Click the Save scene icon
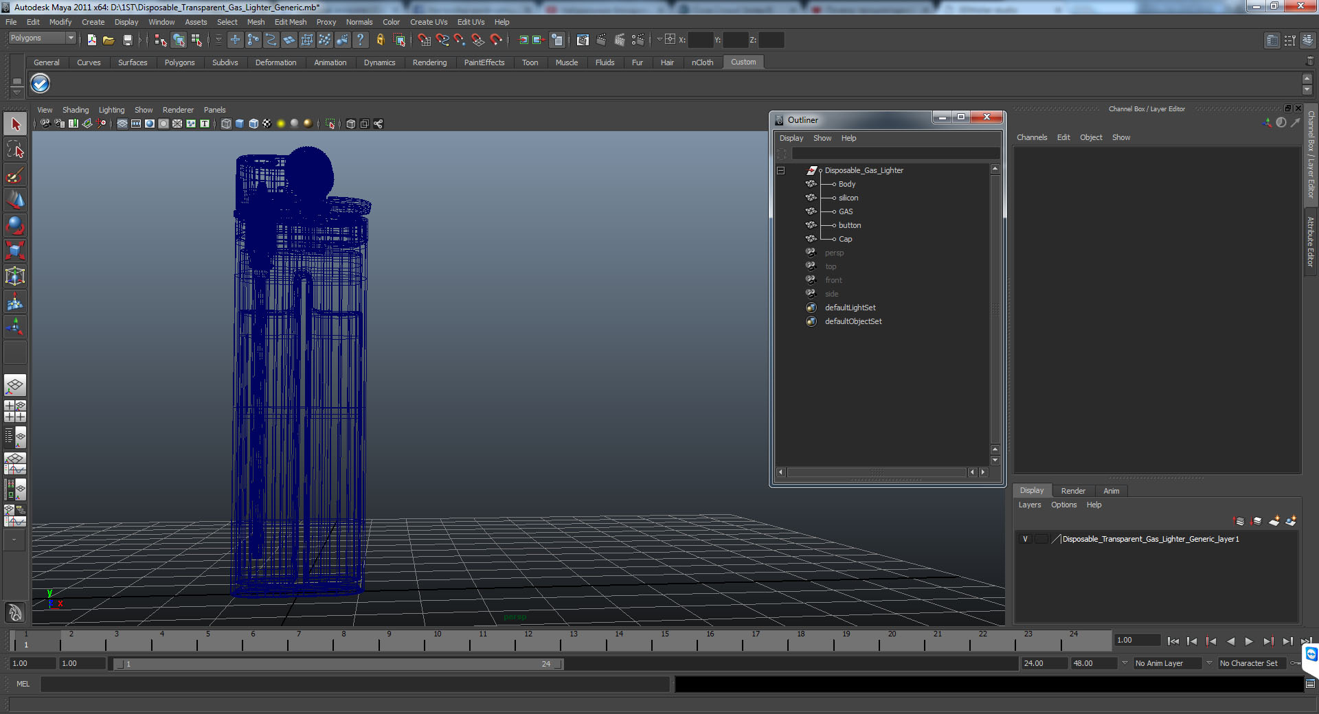 pos(127,41)
